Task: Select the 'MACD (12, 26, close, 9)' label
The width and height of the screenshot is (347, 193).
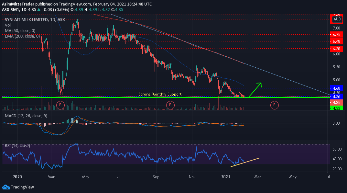Action: pos(26,116)
